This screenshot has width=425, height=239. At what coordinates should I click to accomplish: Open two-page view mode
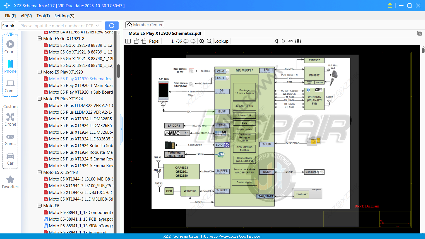pos(127,41)
